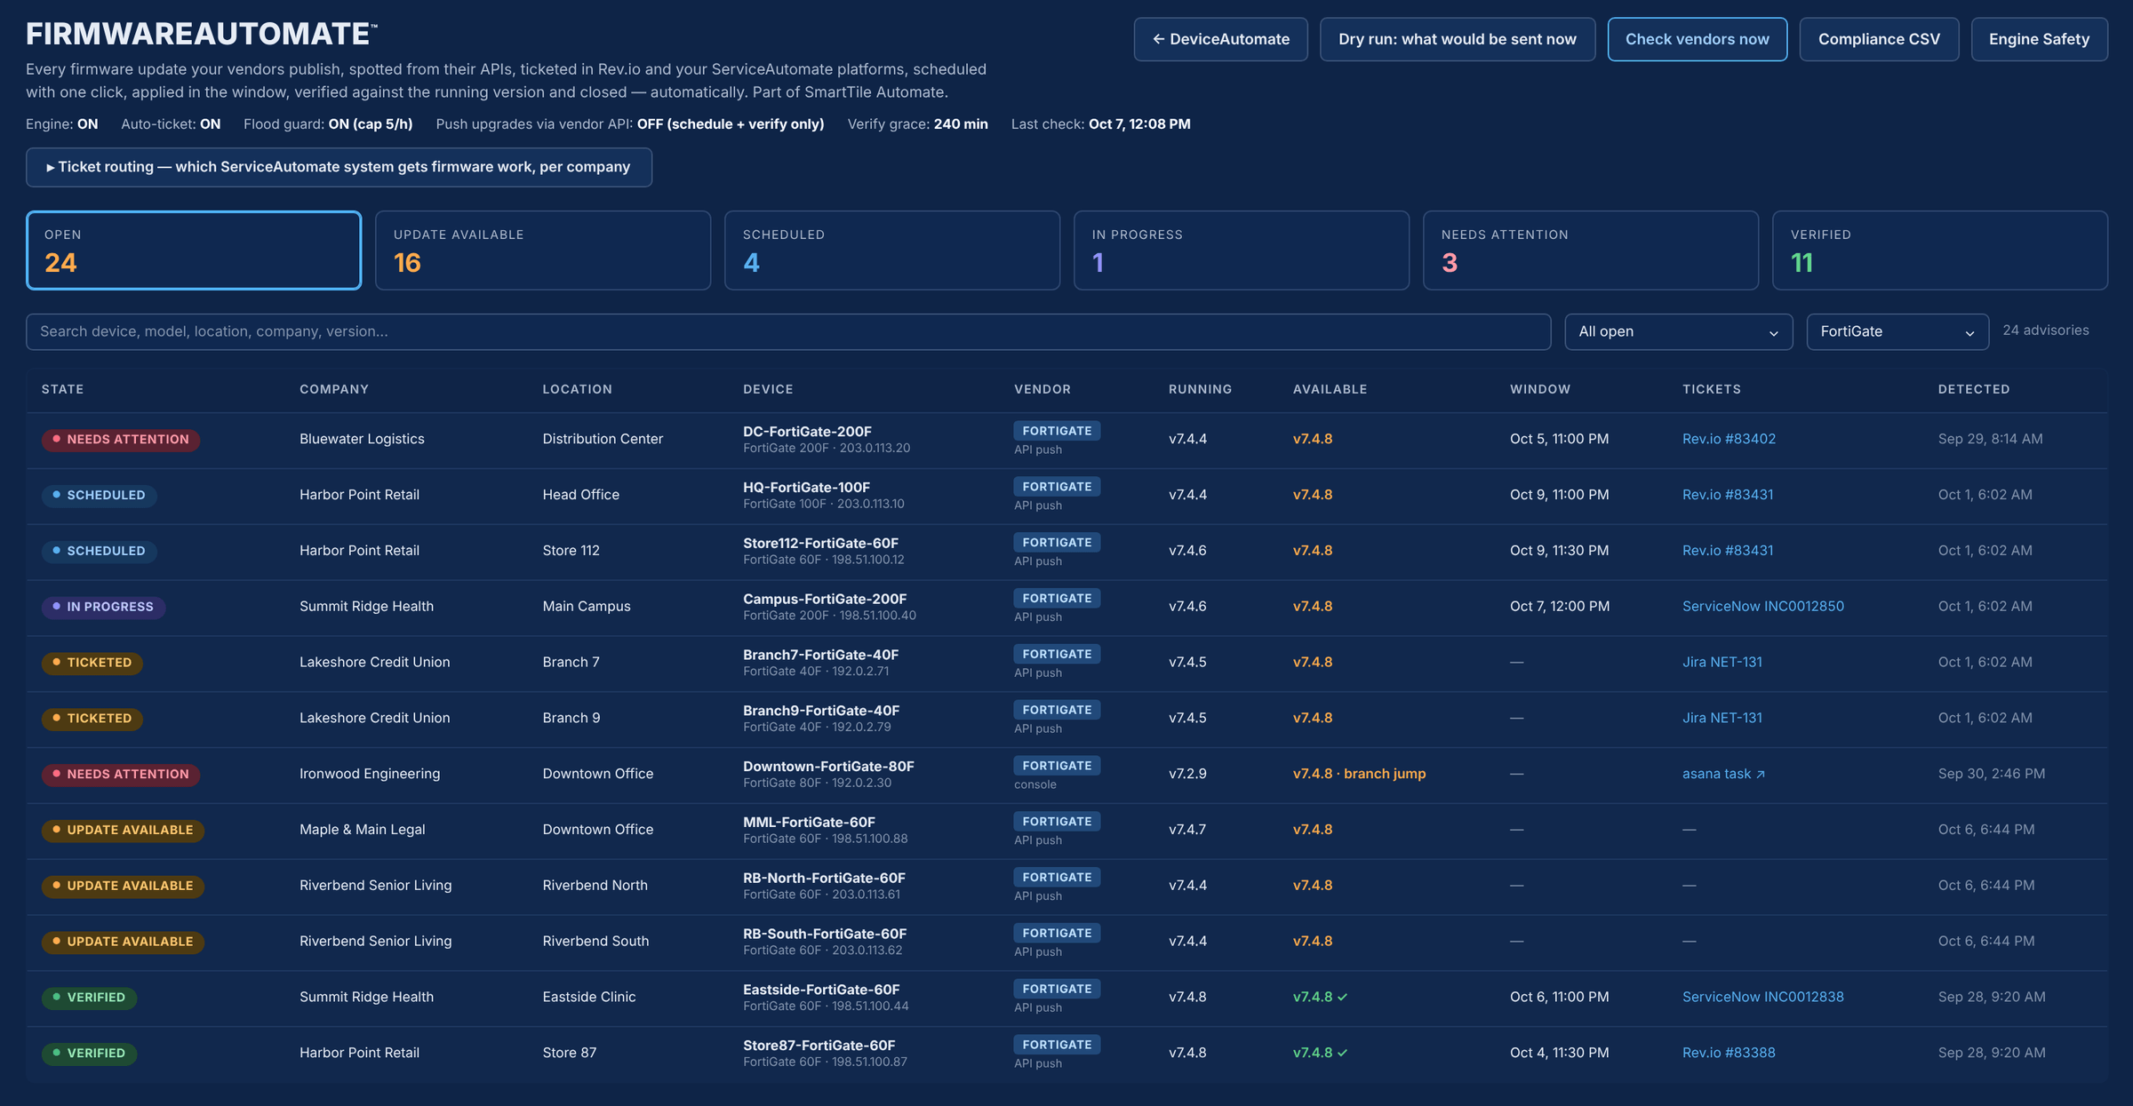
Task: Open Jira NET-131 for Branch 7
Action: click(1722, 663)
